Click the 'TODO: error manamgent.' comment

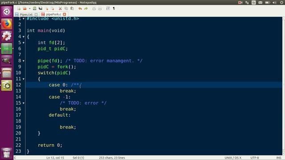[x=104, y=61]
